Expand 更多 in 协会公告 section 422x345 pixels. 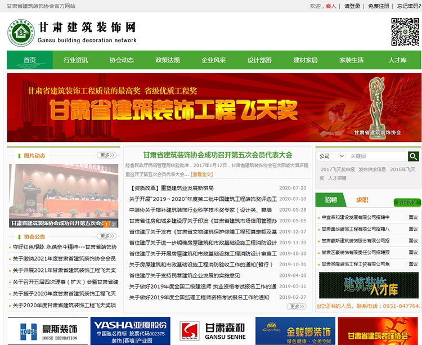click(x=106, y=236)
